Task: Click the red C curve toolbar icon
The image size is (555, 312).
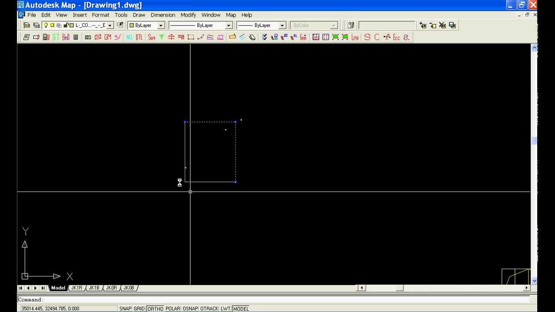Action: point(377,37)
